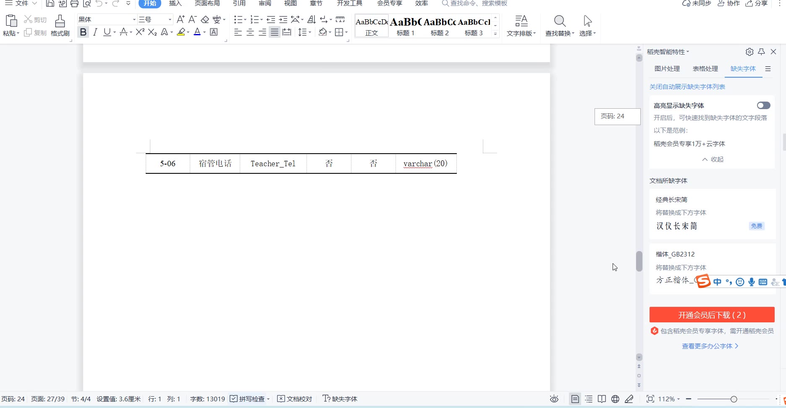Click the italic formatting icon

(x=95, y=32)
